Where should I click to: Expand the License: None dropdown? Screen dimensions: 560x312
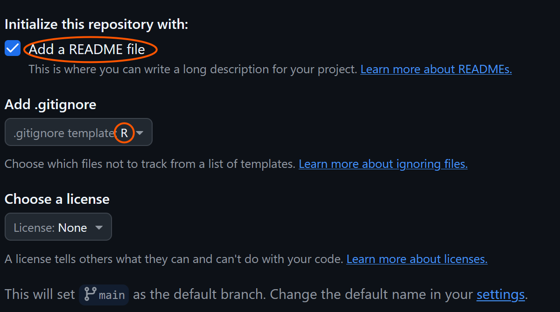[x=58, y=227]
